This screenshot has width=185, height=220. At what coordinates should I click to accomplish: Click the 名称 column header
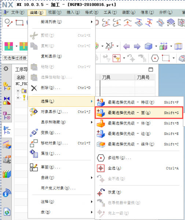pyautogui.click(x=21, y=77)
